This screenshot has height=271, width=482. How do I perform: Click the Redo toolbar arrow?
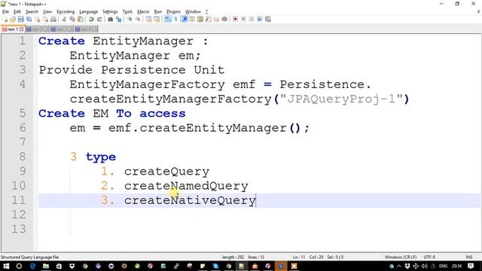(99, 20)
